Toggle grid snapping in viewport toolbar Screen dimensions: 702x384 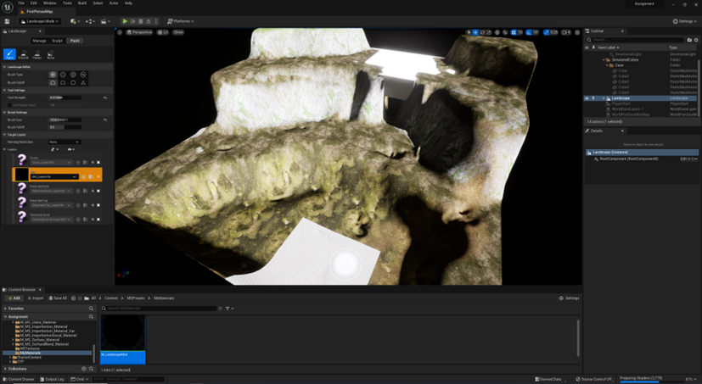514,32
